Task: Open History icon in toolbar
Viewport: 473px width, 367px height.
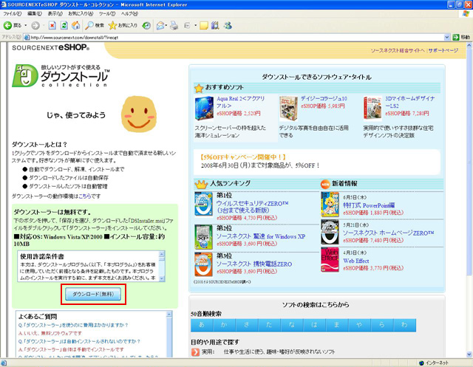Action: (x=146, y=26)
